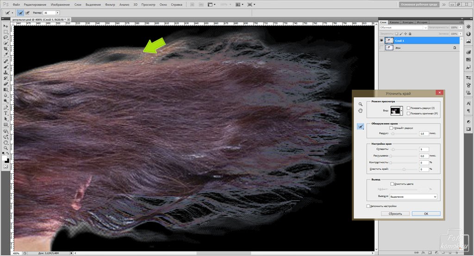Select the Refine Radius brush in dialog

click(x=360, y=127)
